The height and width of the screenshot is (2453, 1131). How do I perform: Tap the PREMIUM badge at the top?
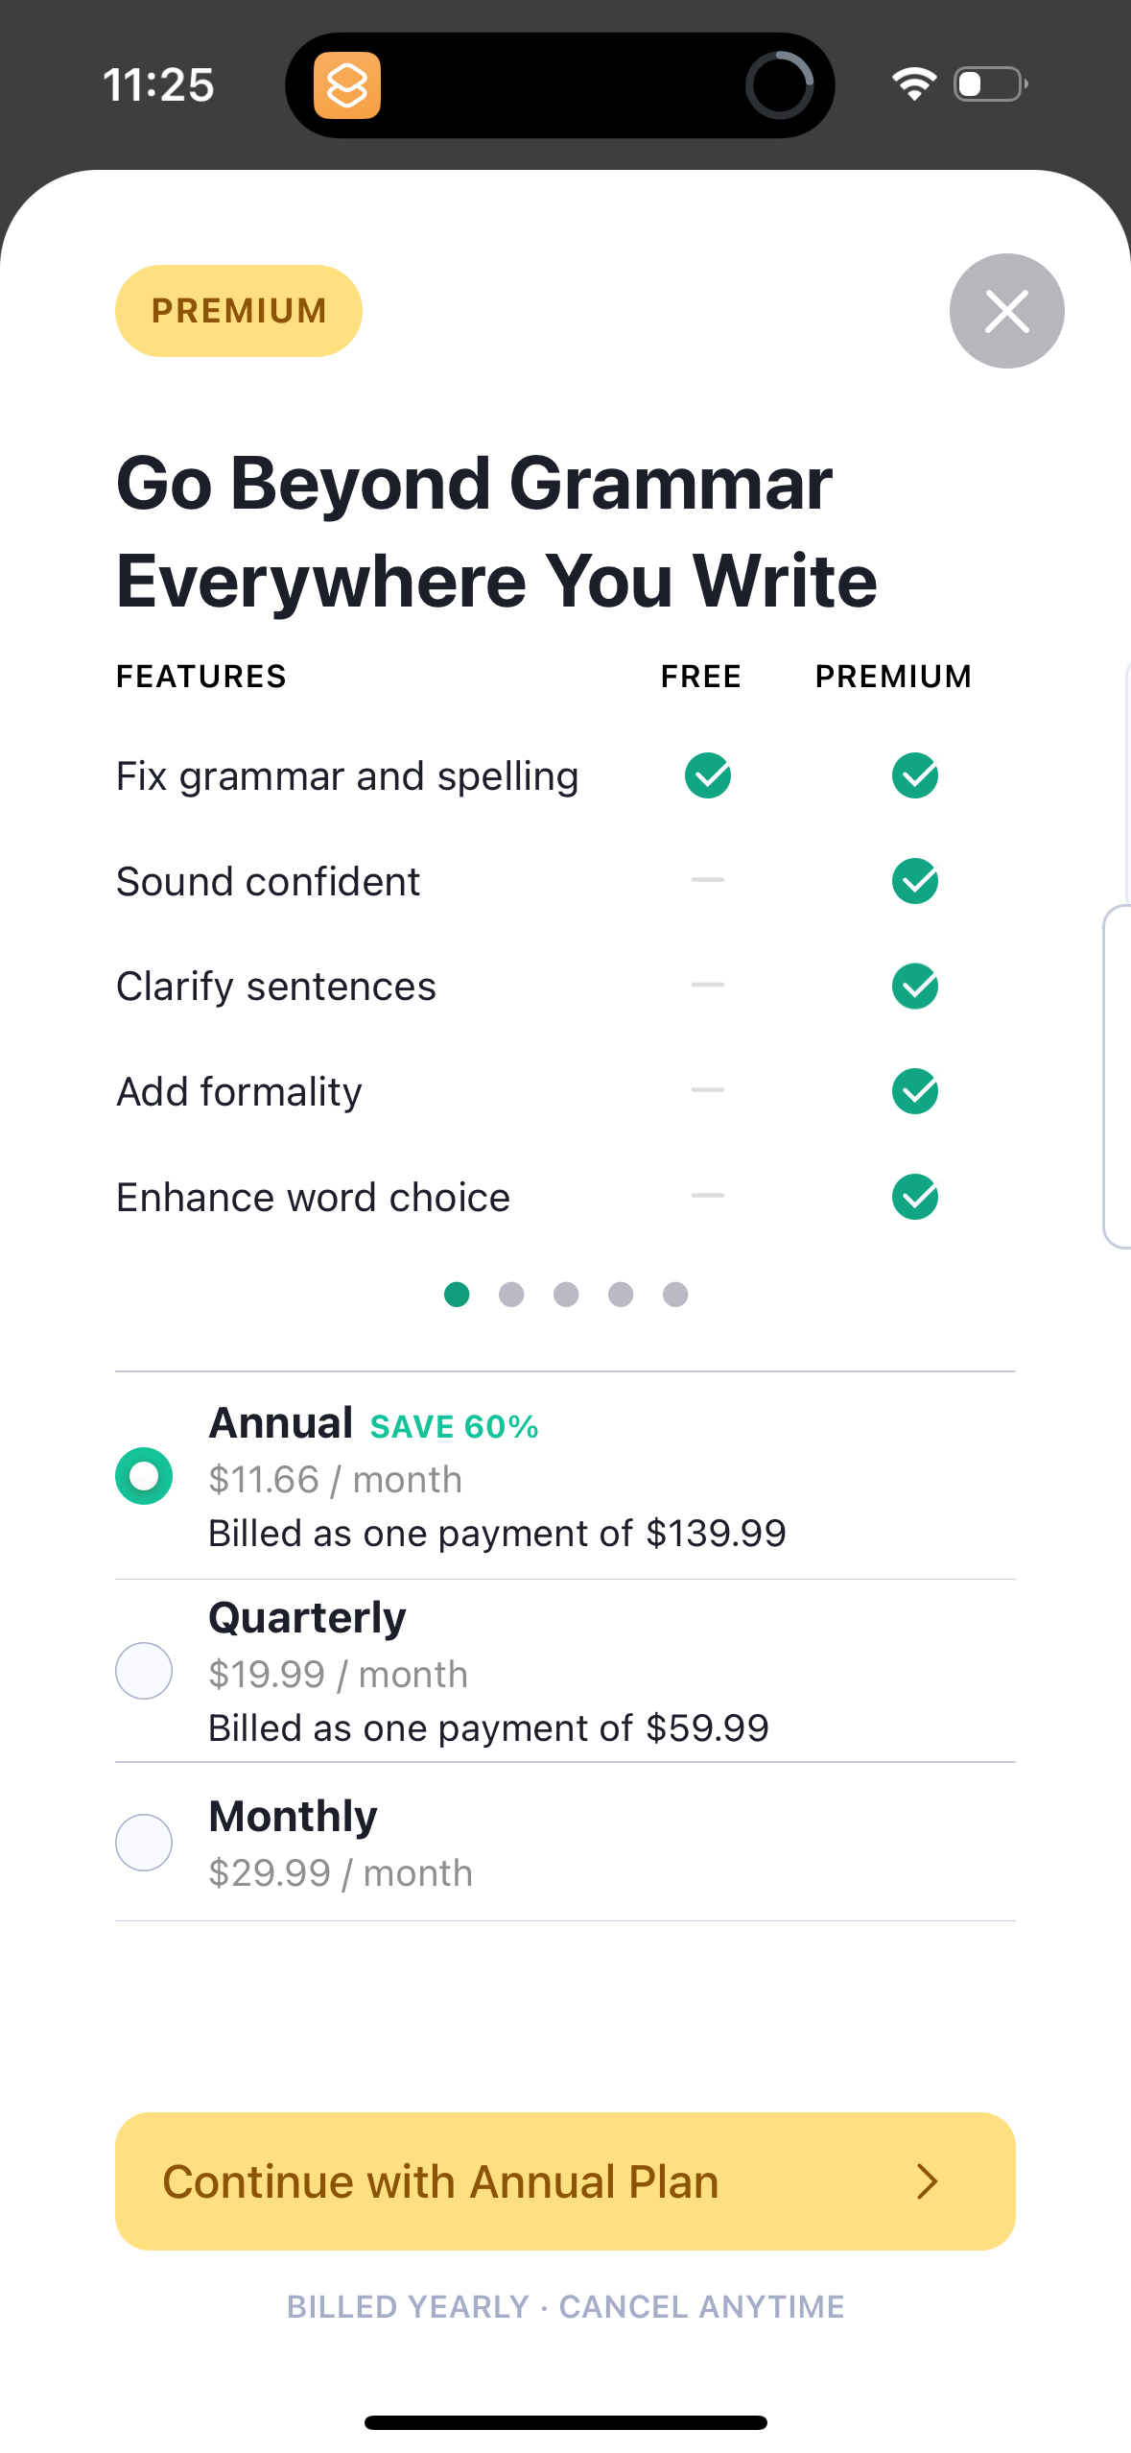(x=238, y=310)
